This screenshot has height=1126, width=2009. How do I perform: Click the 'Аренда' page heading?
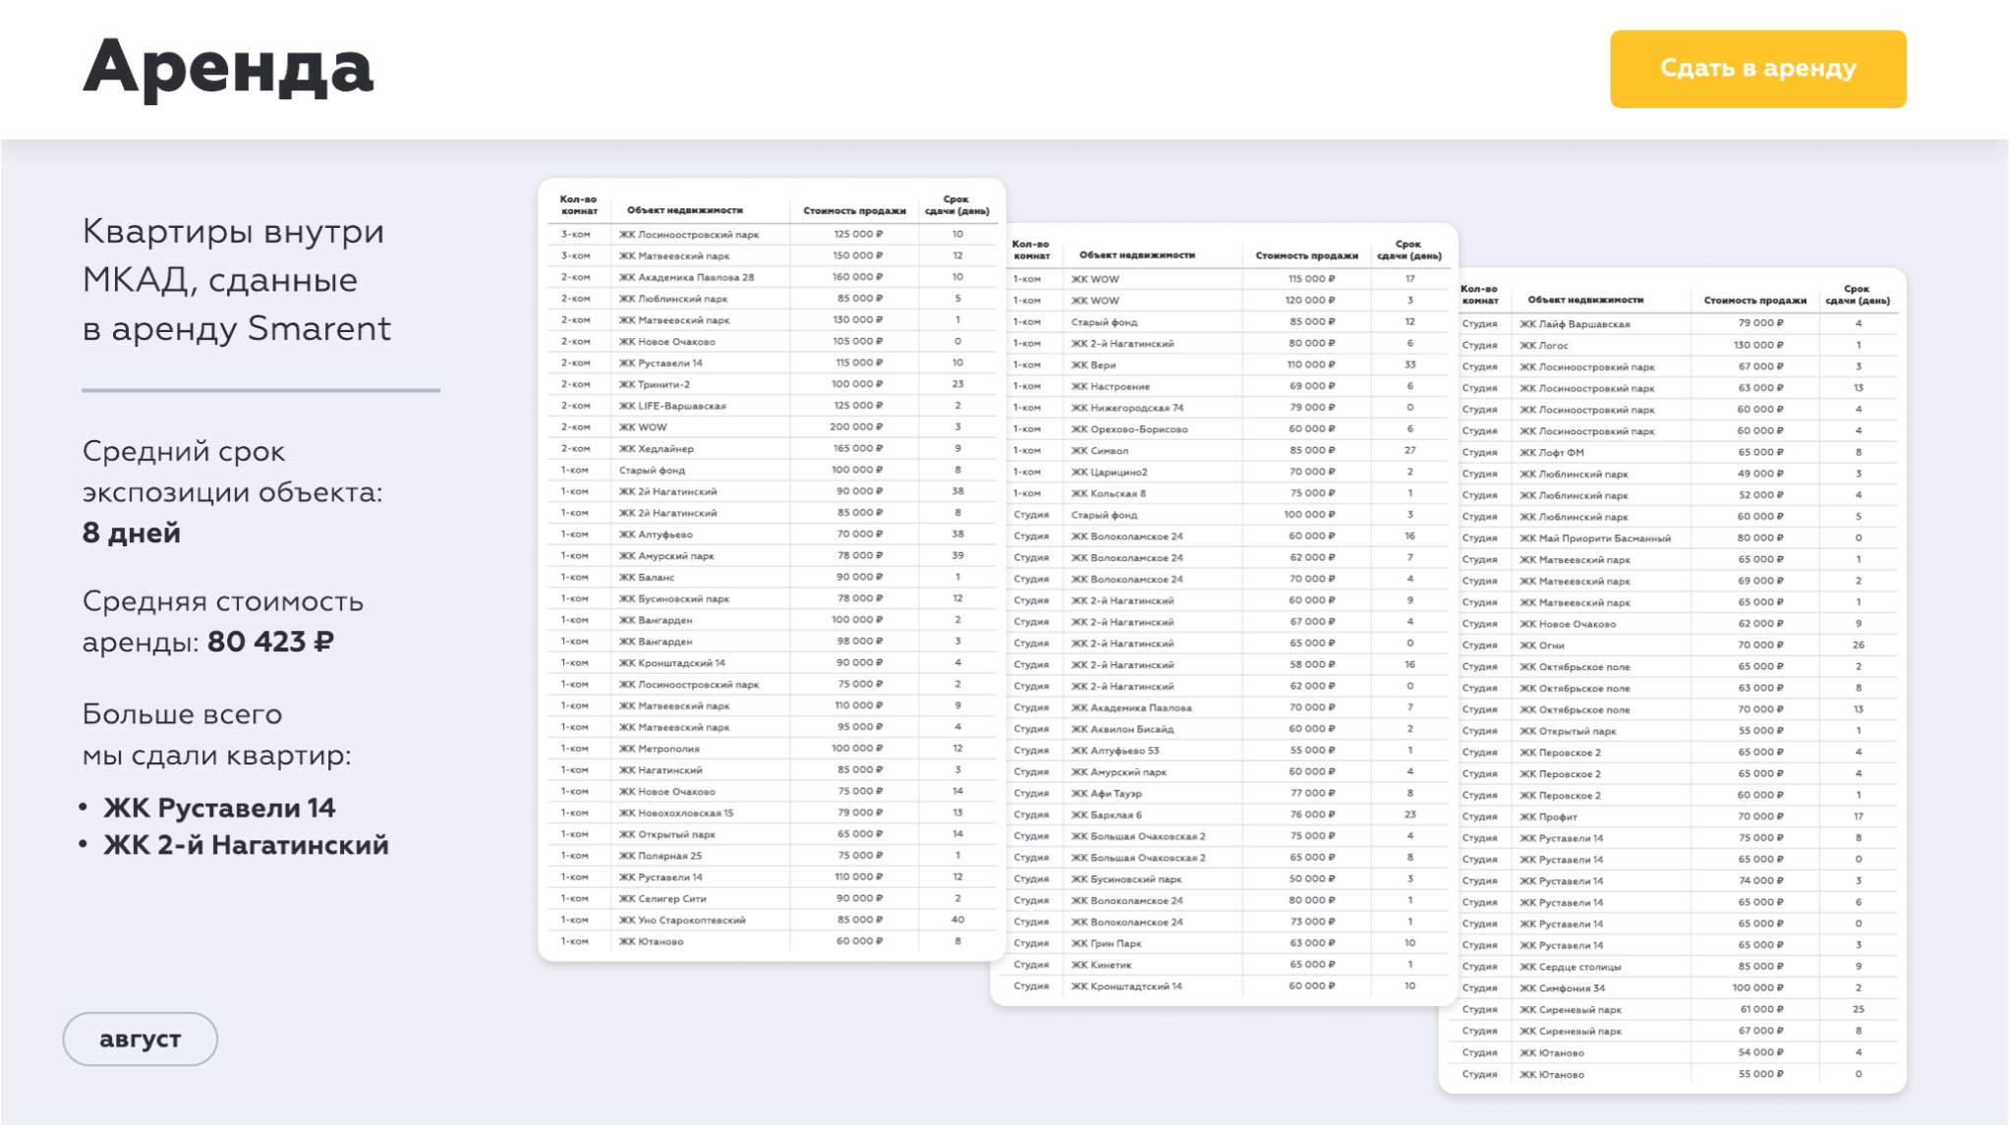tap(228, 69)
